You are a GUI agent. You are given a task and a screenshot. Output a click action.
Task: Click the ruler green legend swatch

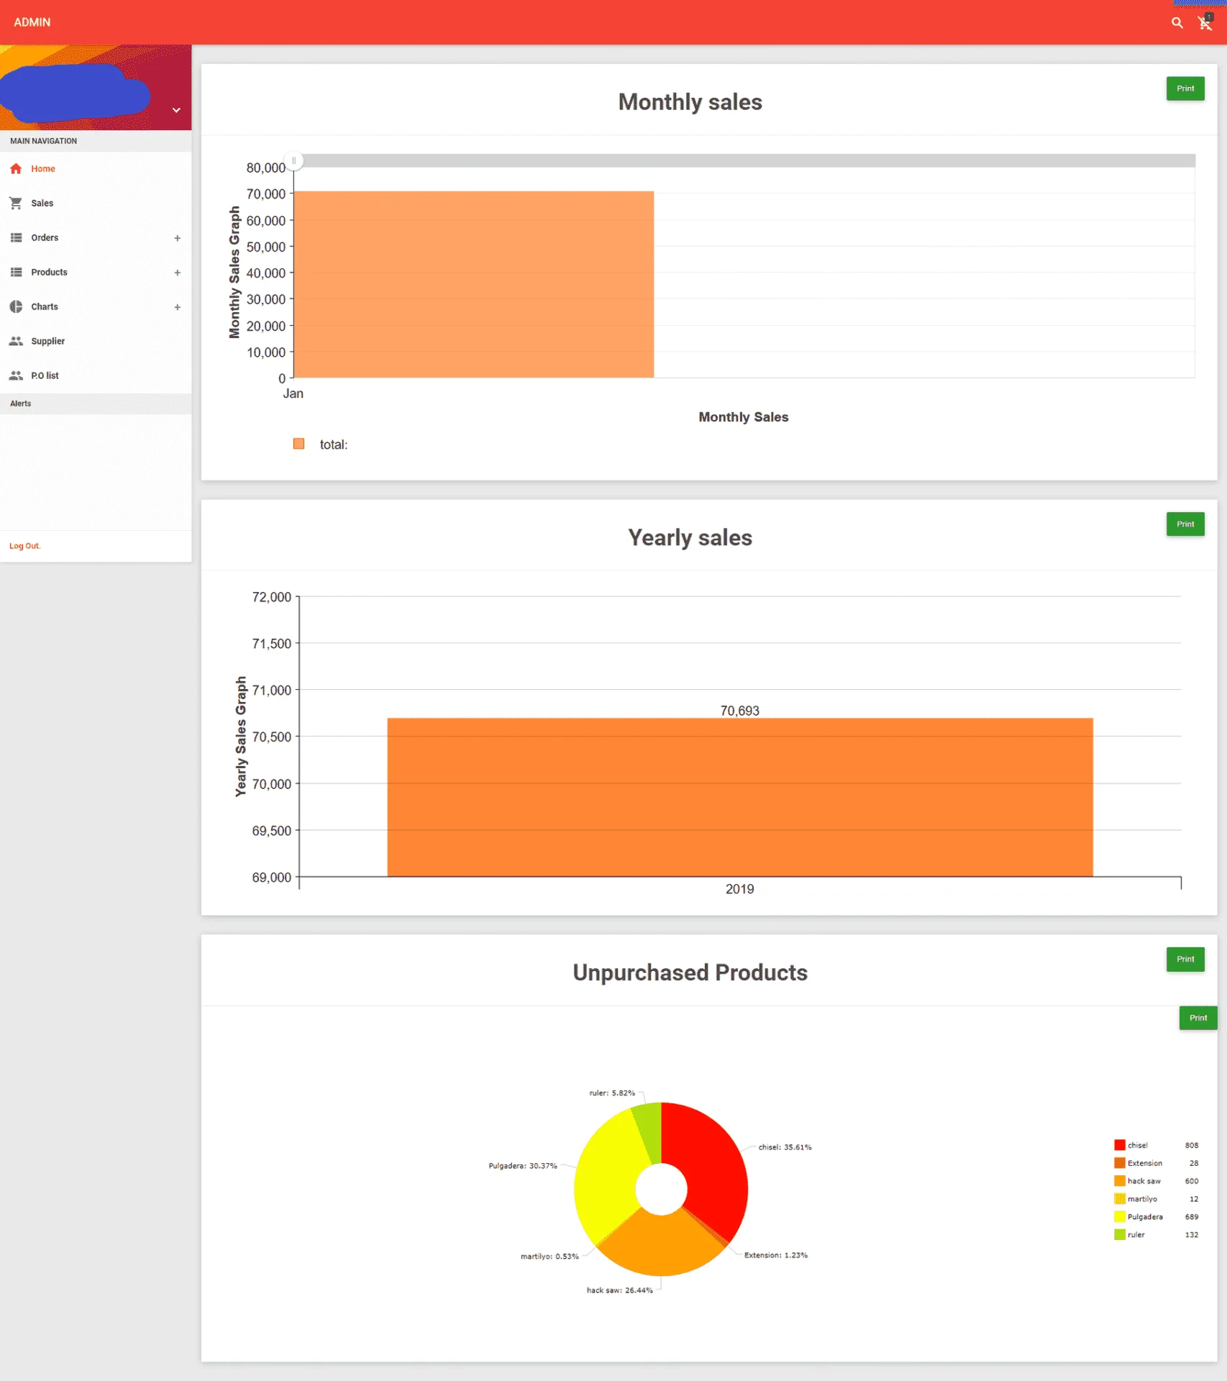[x=1119, y=1235]
